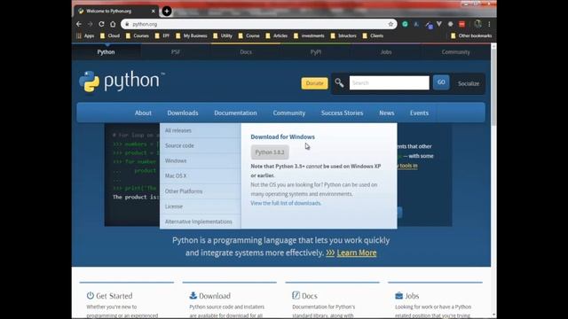Choose Mac OS X in Downloads submenu

point(201,176)
